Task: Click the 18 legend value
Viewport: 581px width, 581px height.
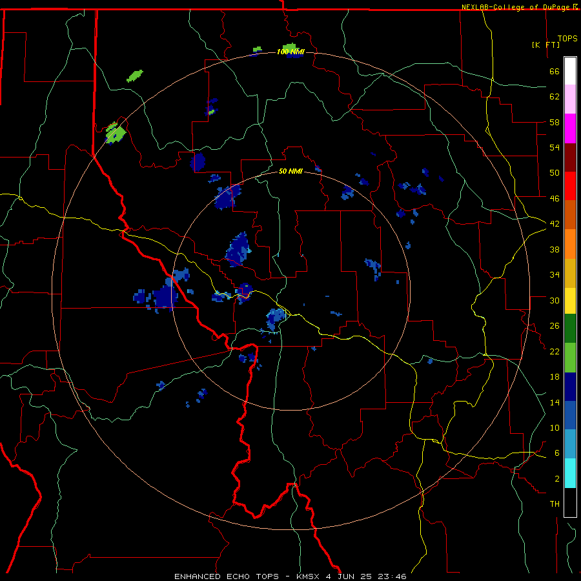Action: pyautogui.click(x=555, y=377)
